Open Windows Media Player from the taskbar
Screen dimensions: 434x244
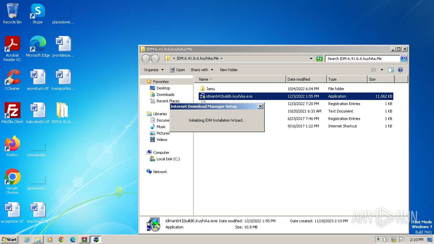coord(50,240)
